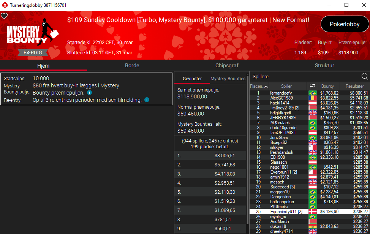
Task: Click the favorite heart icon
Action: 4,16
